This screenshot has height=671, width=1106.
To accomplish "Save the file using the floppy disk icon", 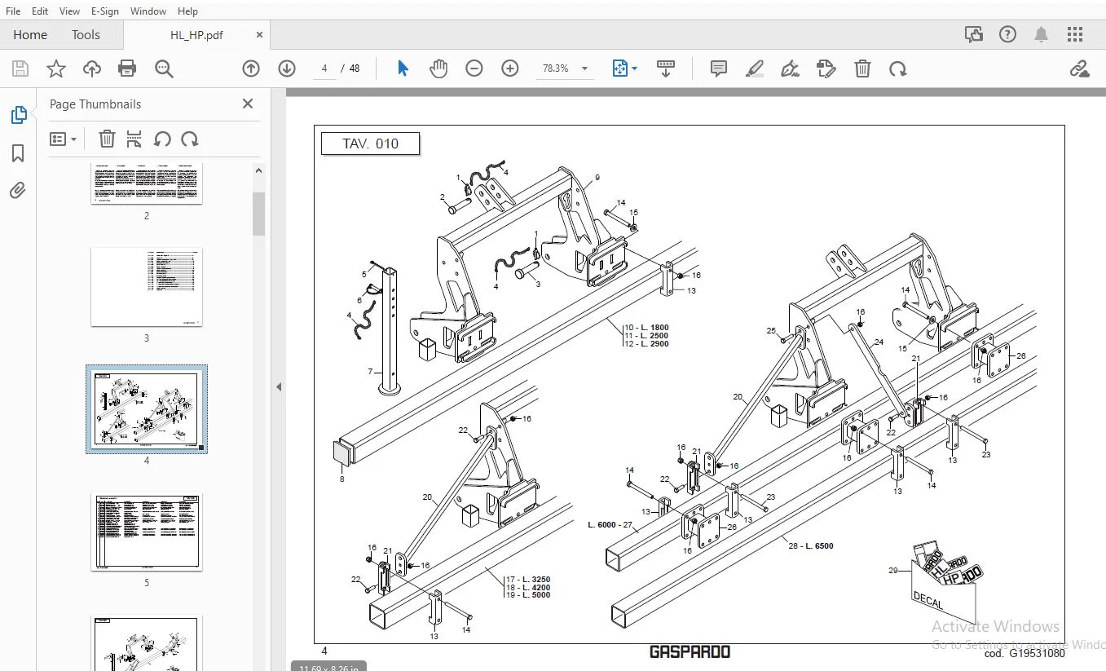I will pos(20,68).
